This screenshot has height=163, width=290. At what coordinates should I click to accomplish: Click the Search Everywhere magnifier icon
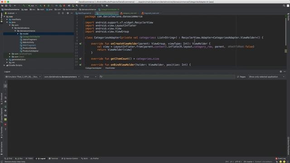click(x=284, y=6)
